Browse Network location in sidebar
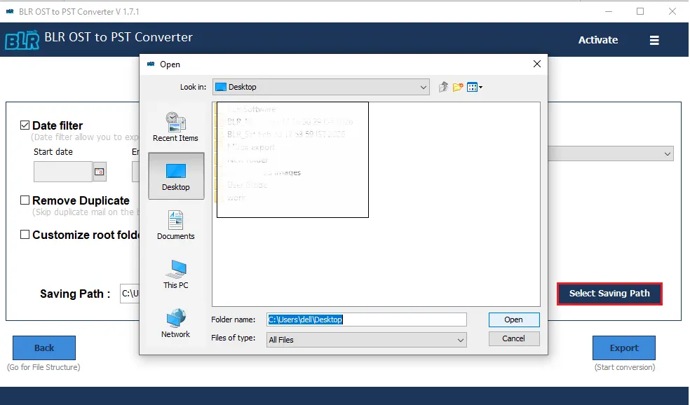 [x=175, y=323]
